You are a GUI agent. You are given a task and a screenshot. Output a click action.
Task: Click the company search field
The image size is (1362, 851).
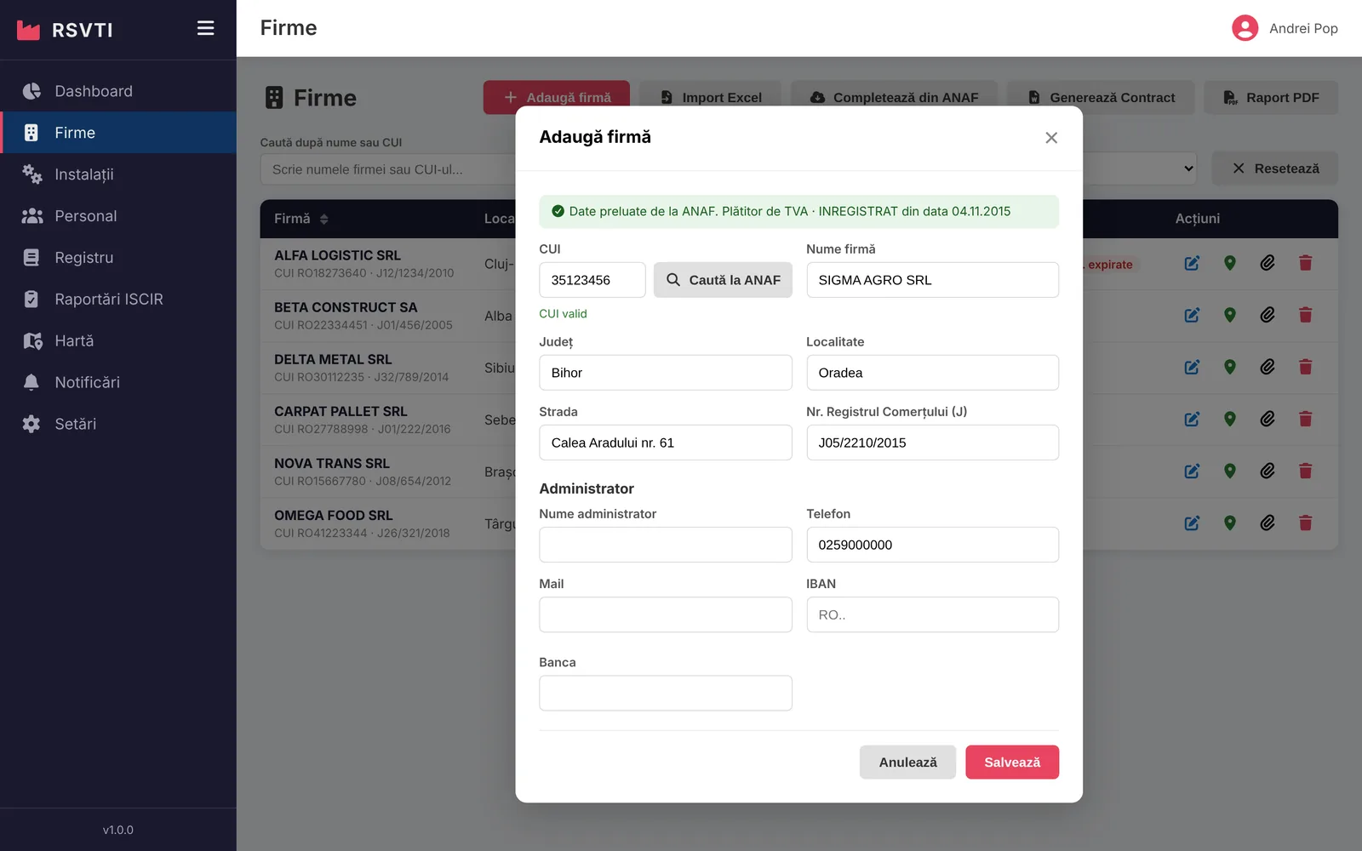pyautogui.click(x=388, y=169)
